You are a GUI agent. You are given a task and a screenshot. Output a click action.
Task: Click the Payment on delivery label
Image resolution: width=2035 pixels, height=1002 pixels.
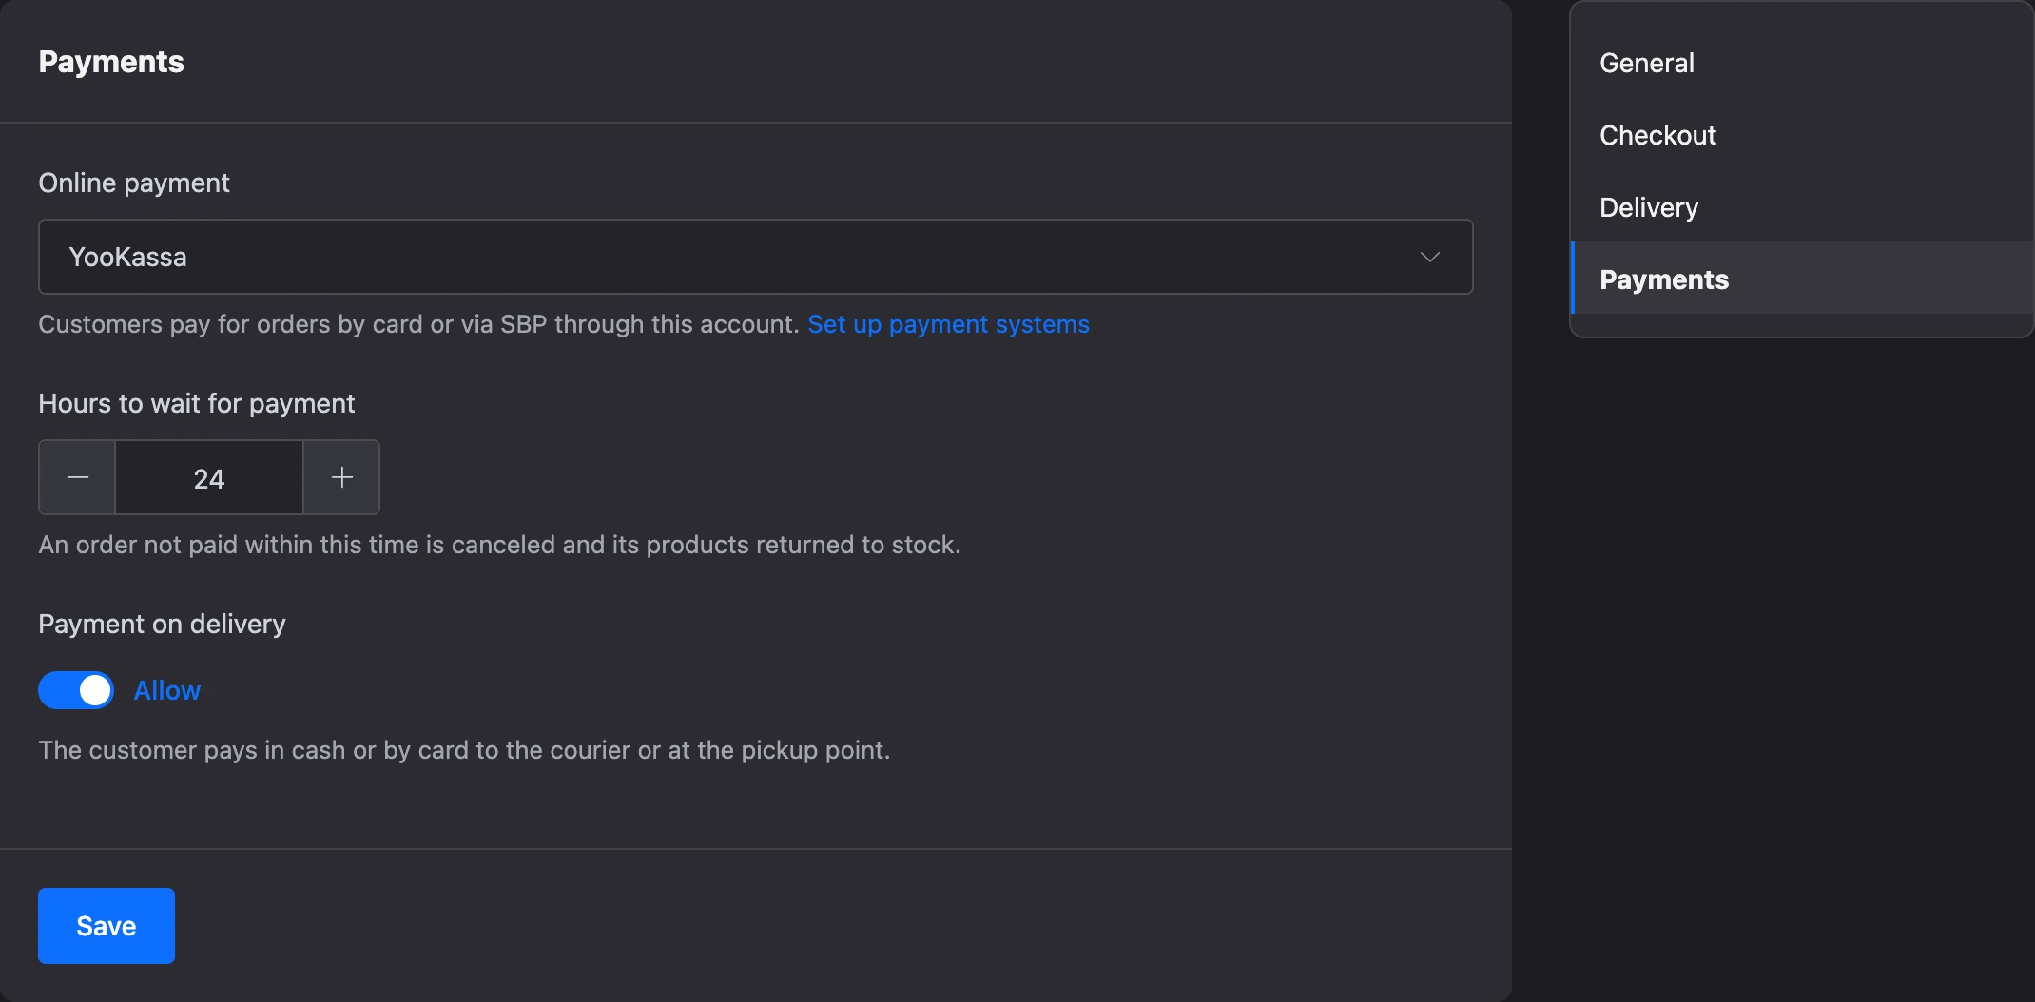click(162, 624)
